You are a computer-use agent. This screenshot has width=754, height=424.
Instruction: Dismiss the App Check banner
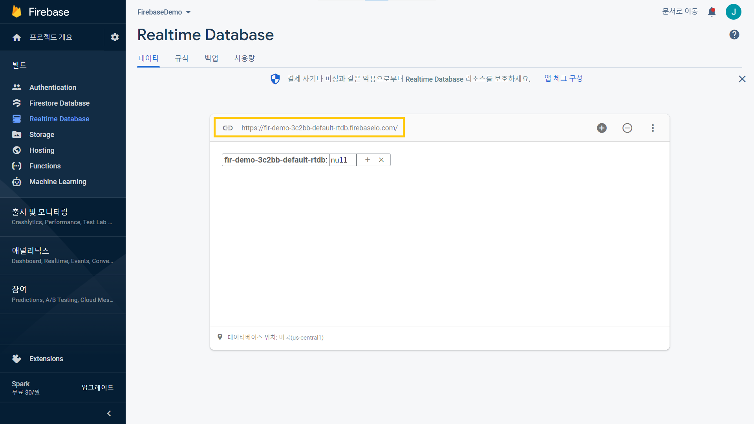pyautogui.click(x=742, y=79)
